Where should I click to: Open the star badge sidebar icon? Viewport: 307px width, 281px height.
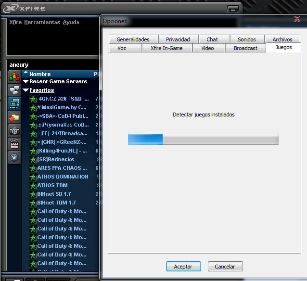(14, 157)
